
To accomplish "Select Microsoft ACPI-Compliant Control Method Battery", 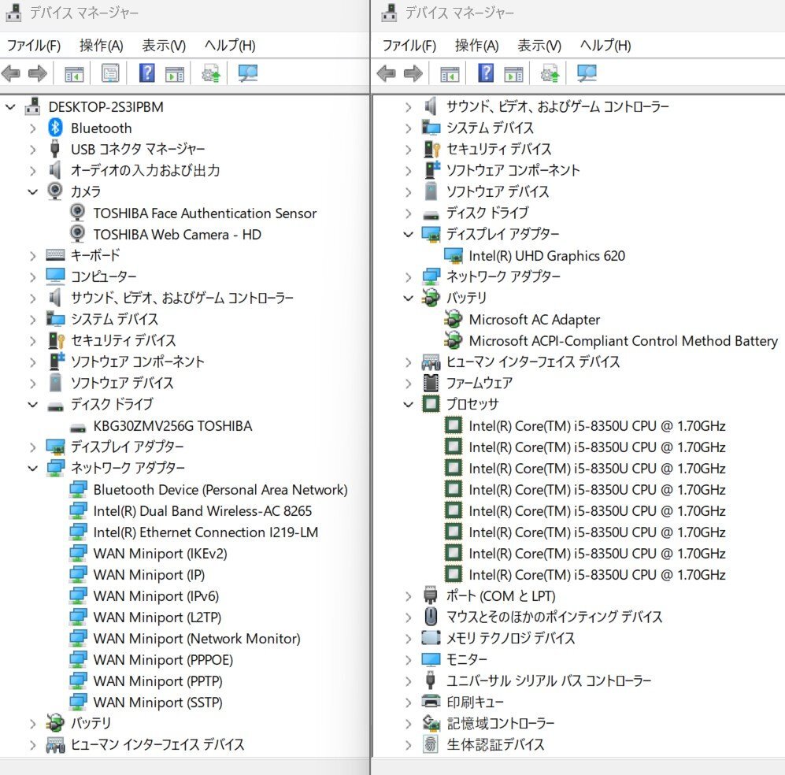I will pos(624,341).
